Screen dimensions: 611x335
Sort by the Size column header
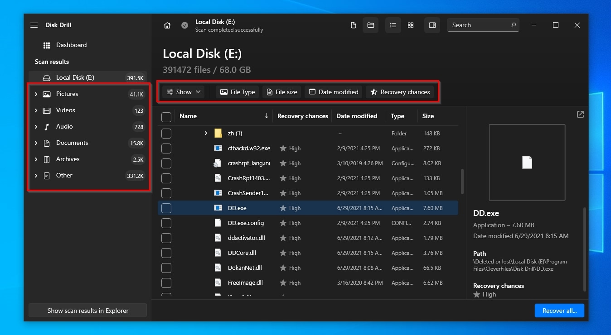(x=428, y=116)
